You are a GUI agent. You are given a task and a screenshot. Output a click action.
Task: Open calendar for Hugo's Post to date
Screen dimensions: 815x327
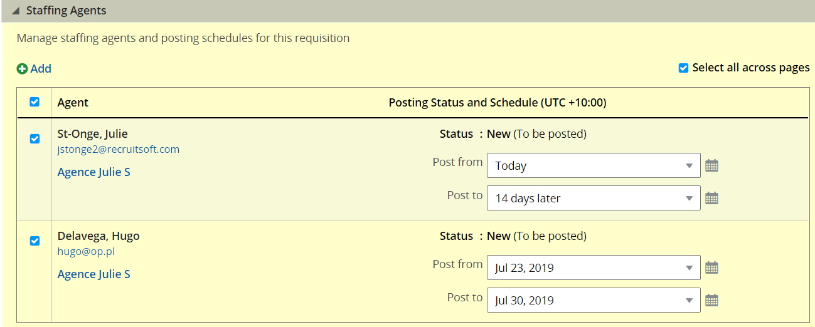[x=711, y=301]
